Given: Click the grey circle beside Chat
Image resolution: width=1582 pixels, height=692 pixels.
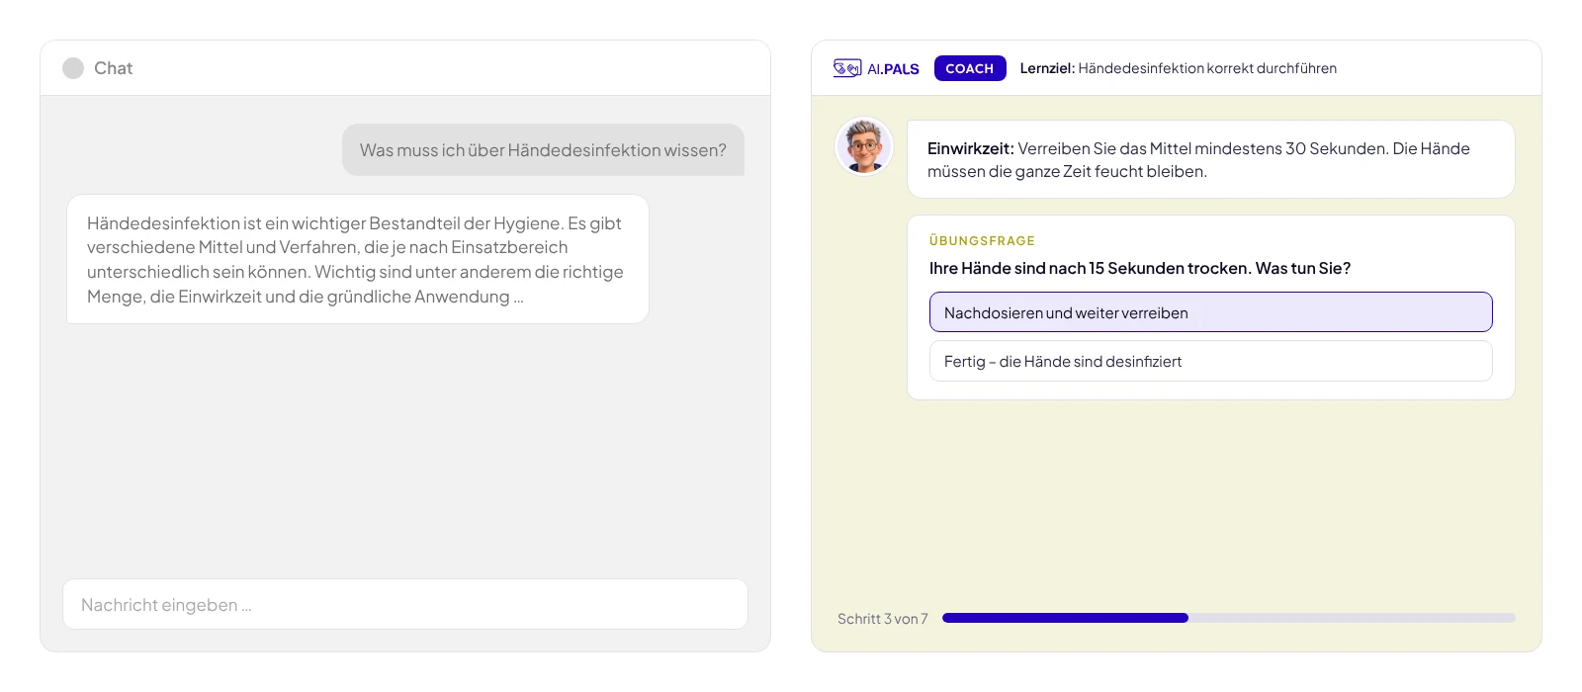Looking at the screenshot, I should click(x=73, y=68).
